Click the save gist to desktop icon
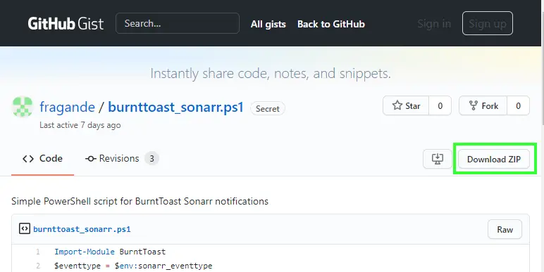This screenshot has width=544, height=272. pyautogui.click(x=437, y=159)
